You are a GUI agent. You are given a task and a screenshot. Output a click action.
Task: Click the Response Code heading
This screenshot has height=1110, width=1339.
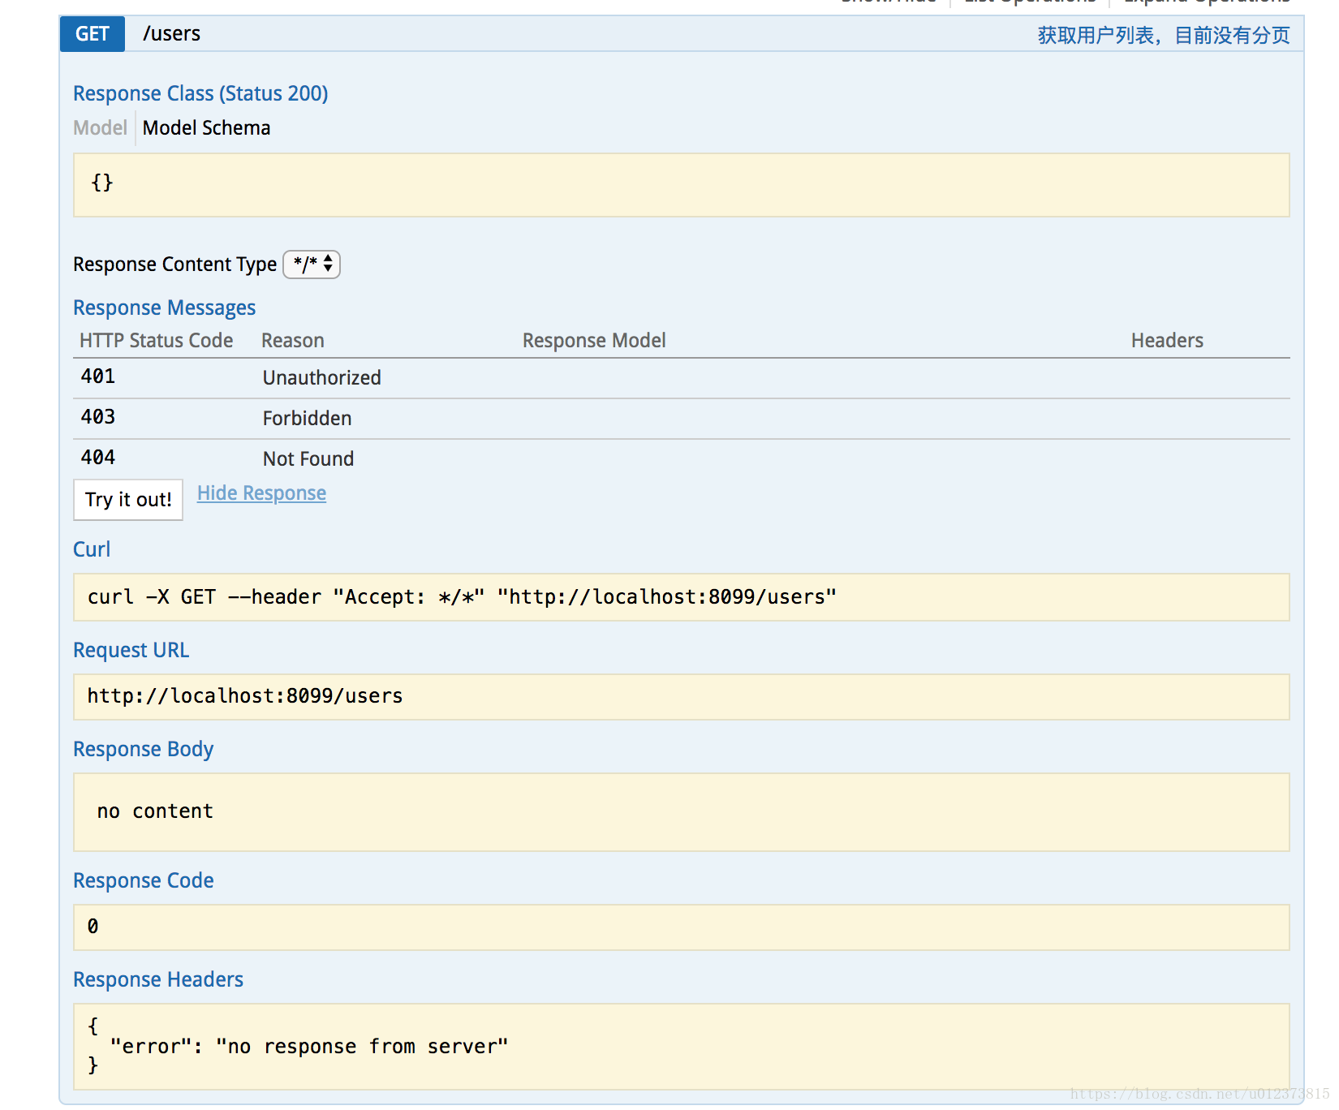pyautogui.click(x=143, y=881)
